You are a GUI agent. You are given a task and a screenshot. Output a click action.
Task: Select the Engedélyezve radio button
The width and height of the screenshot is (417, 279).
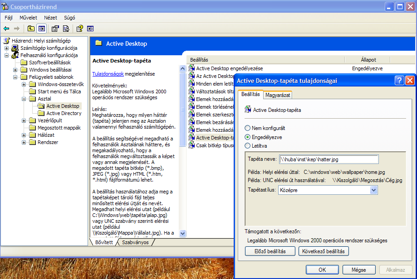[x=248, y=137]
